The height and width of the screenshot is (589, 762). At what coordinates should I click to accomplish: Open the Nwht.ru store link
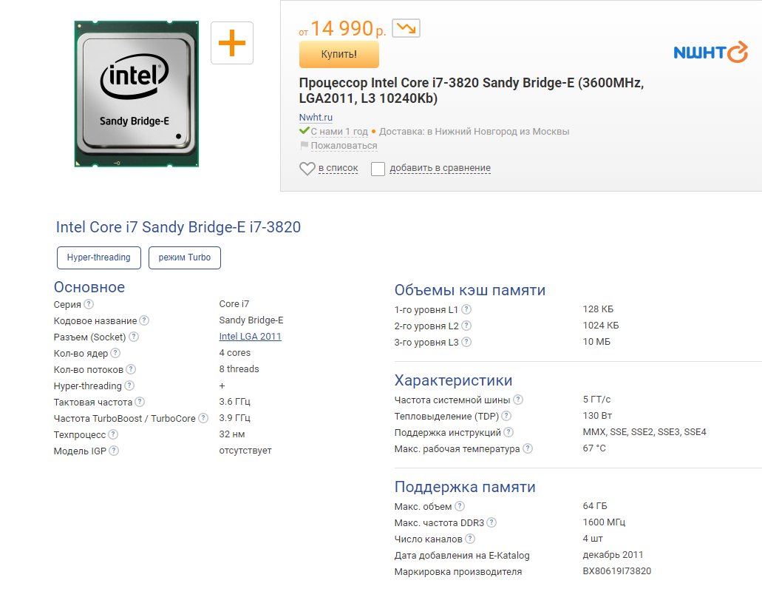coord(316,117)
